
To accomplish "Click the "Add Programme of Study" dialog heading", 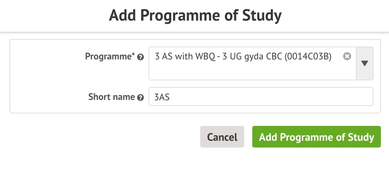I will click(x=195, y=16).
